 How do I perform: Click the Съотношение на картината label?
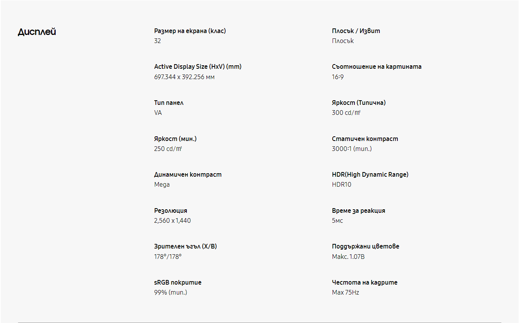(377, 67)
